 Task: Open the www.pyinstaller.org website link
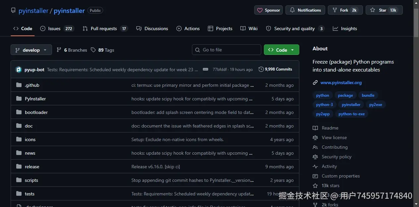click(341, 82)
